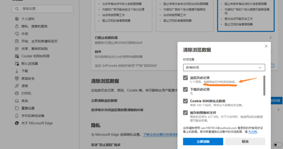Select the 基本 first tracking prevention card

(123, 16)
